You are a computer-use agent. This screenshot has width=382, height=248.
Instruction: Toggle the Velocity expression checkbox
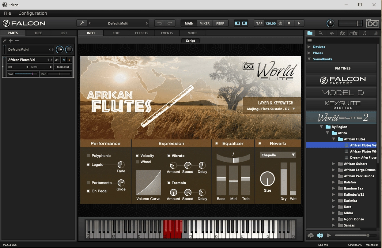(137, 156)
